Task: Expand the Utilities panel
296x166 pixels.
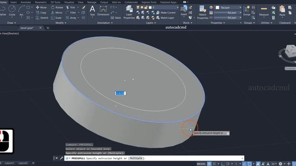Action: pyautogui.click(x=266, y=23)
